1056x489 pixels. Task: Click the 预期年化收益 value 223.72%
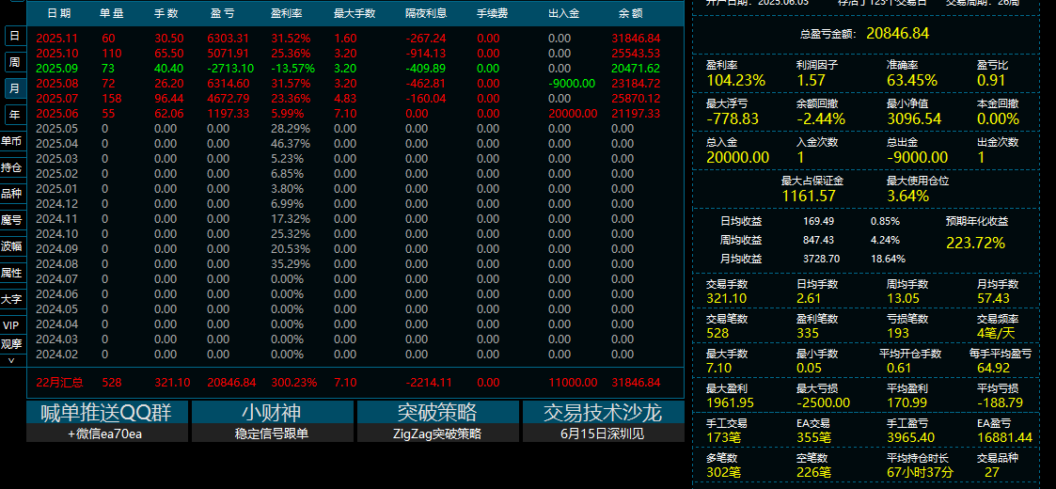tap(976, 244)
